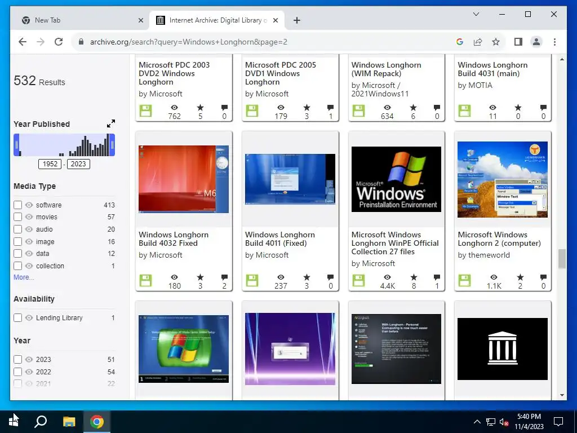Click the 1952 start year field
Image resolution: width=577 pixels, height=433 pixels.
50,164
